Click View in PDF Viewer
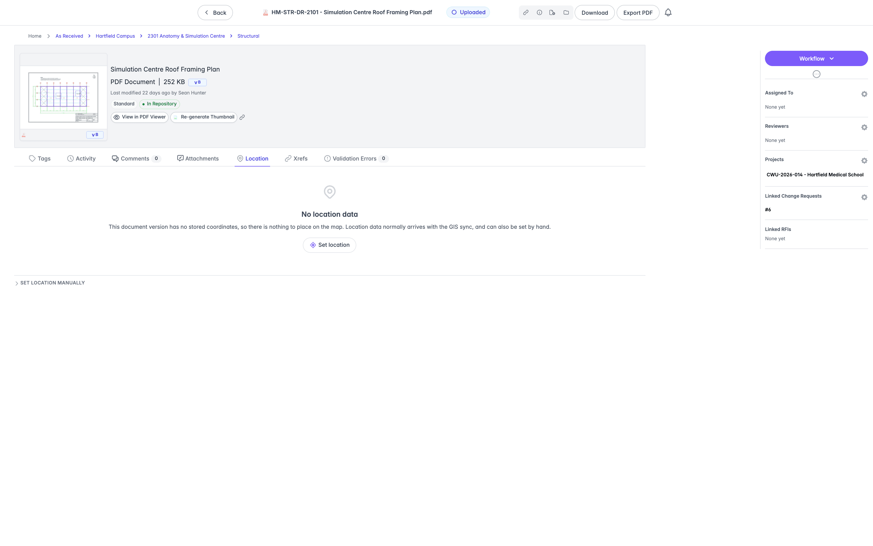873x546 pixels. [x=140, y=117]
